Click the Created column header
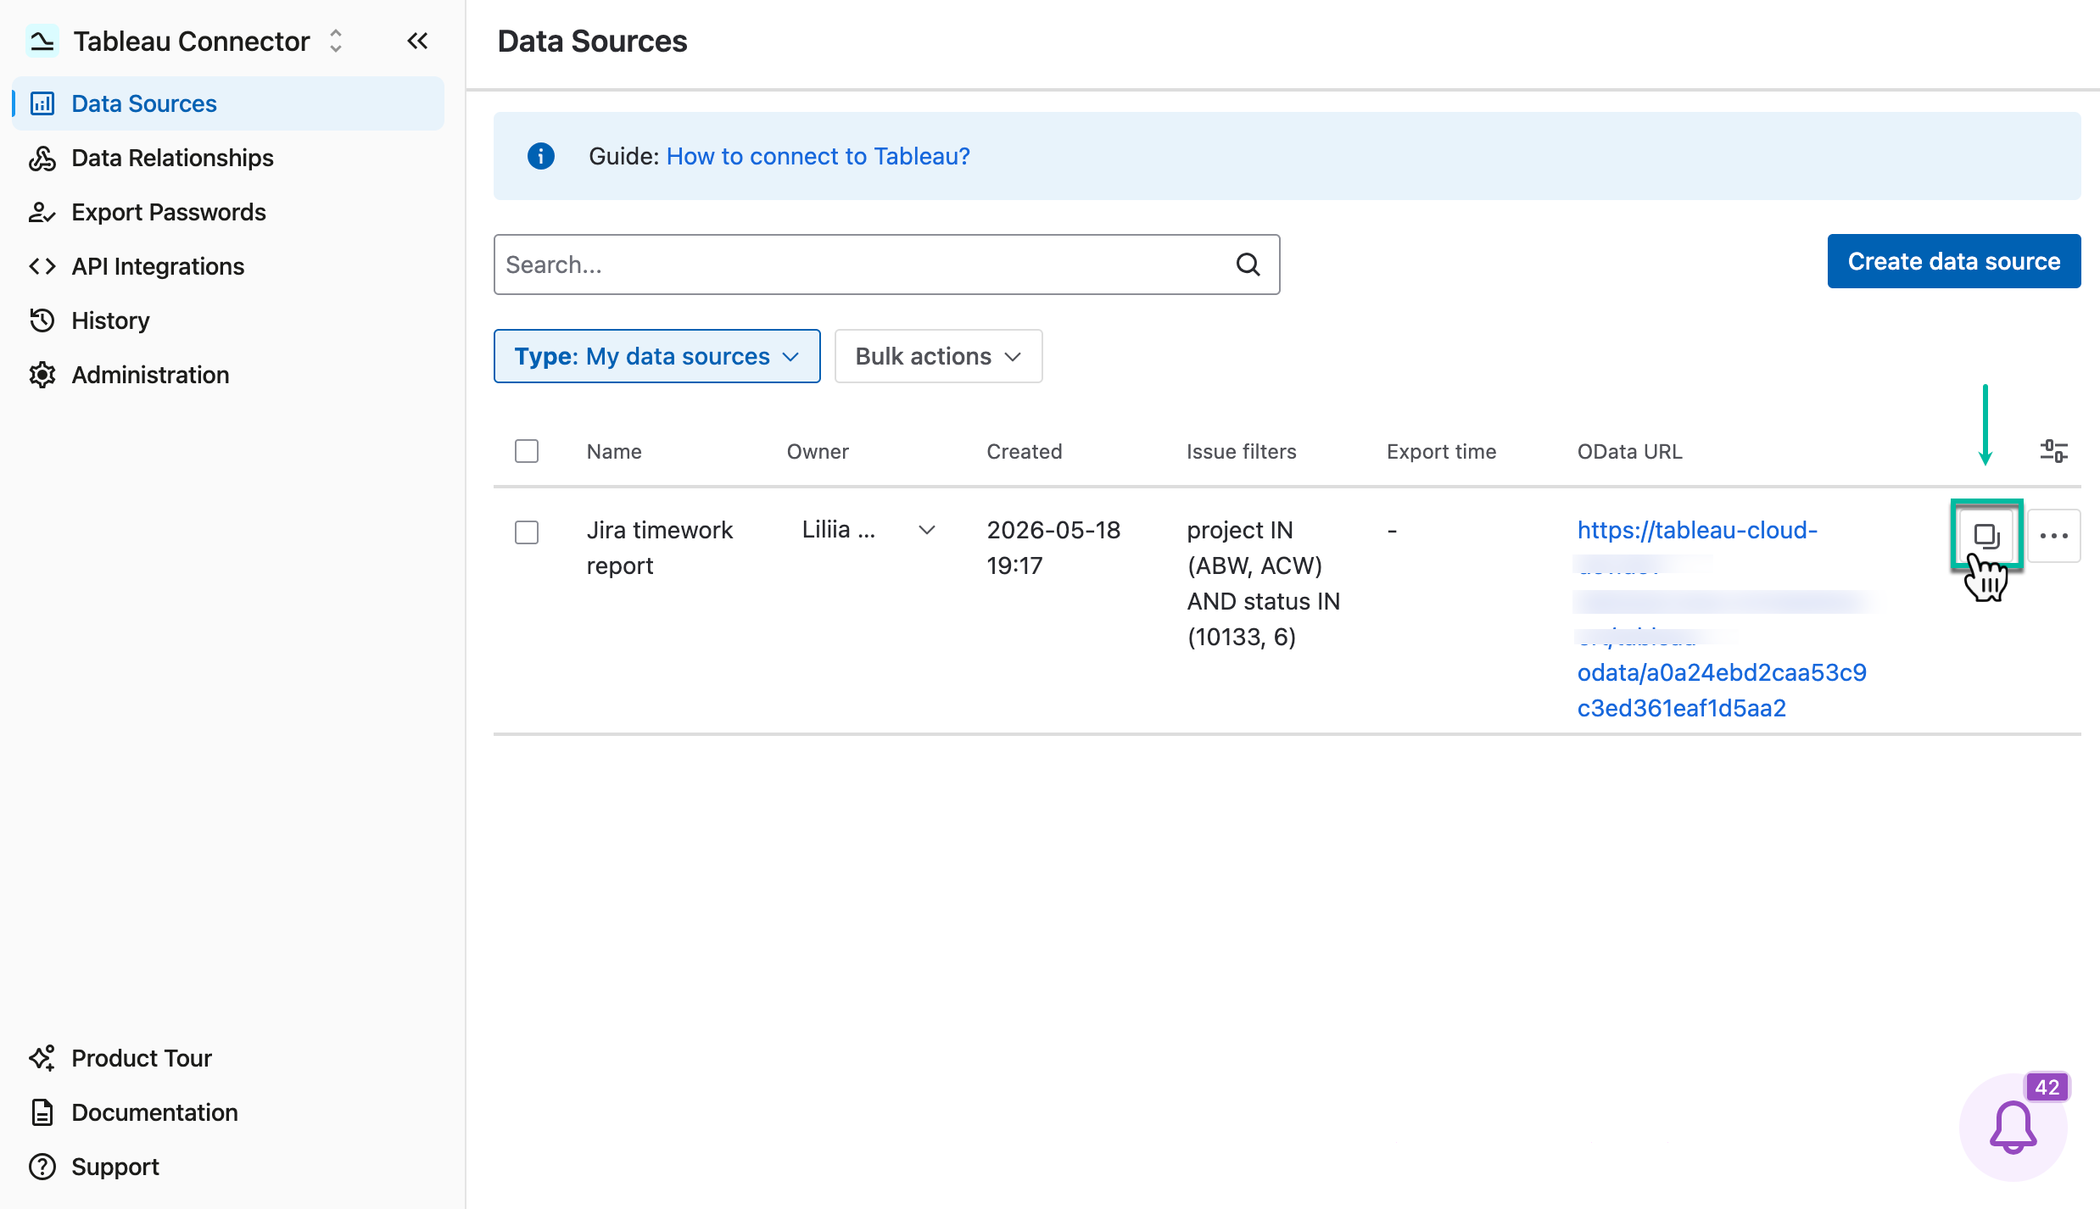 pos(1025,451)
